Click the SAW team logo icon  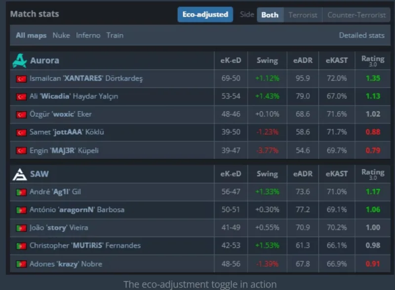pos(20,174)
